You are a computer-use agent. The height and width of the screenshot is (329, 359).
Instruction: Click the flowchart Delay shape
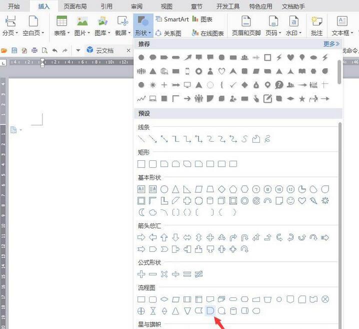(210, 311)
